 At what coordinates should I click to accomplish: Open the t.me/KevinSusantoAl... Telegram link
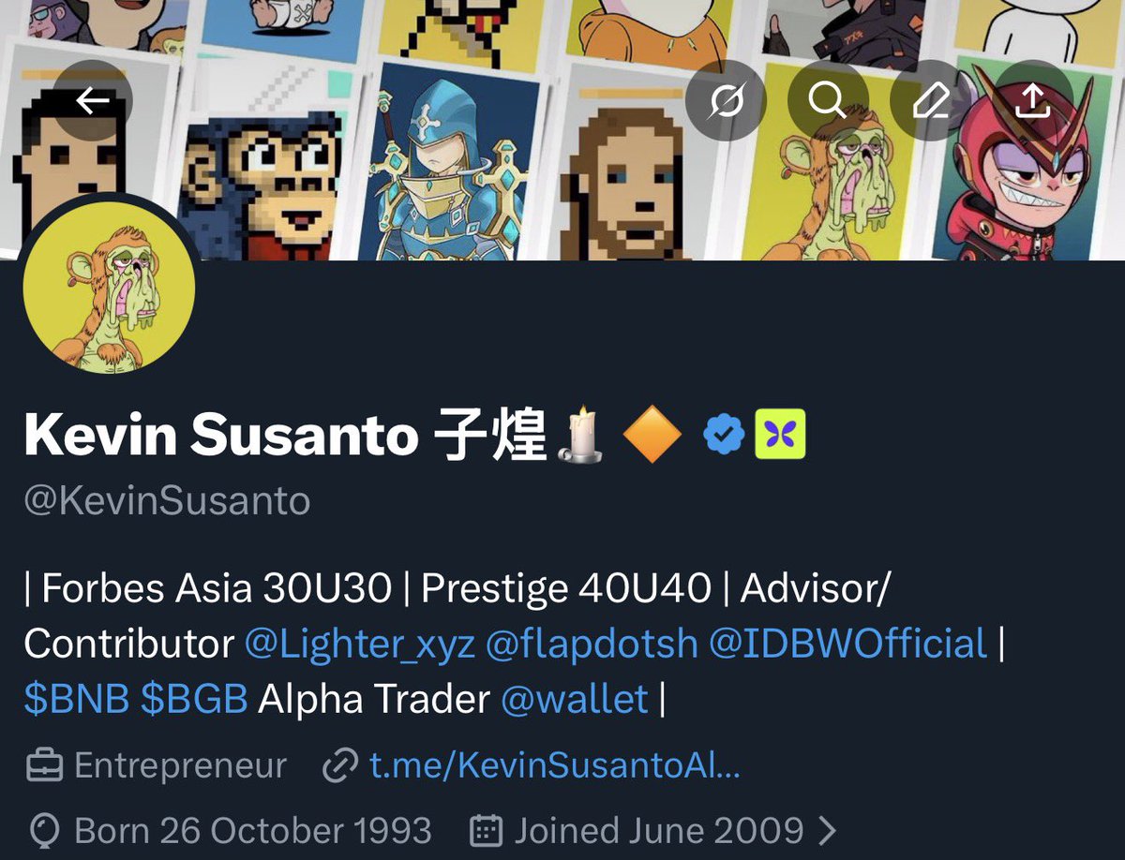(x=555, y=766)
